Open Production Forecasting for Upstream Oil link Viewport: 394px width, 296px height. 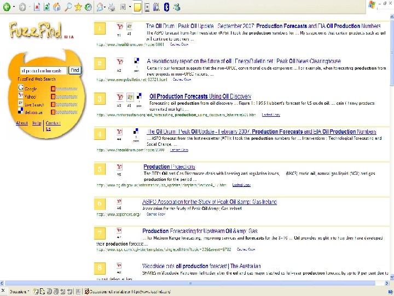coord(200,231)
